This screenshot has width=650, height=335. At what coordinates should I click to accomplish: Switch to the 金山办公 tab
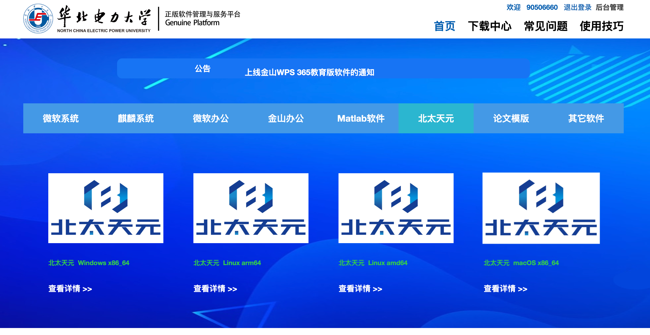pyautogui.click(x=286, y=118)
